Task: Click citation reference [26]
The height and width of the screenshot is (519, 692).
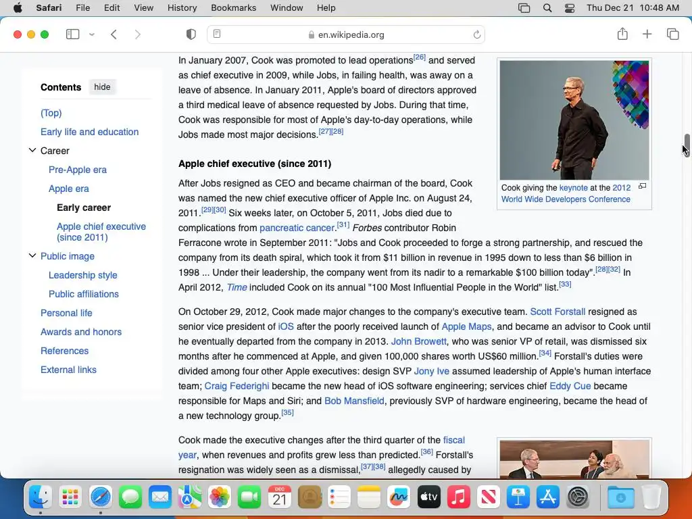Action: pyautogui.click(x=419, y=57)
